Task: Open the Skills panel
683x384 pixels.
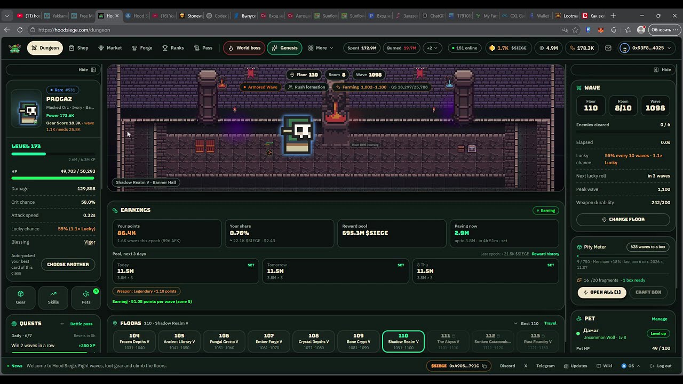Action: (53, 298)
